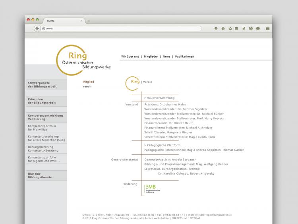This screenshot has width=298, height=224.
Task: Click the Vorstand section label
Action: [x=132, y=105]
